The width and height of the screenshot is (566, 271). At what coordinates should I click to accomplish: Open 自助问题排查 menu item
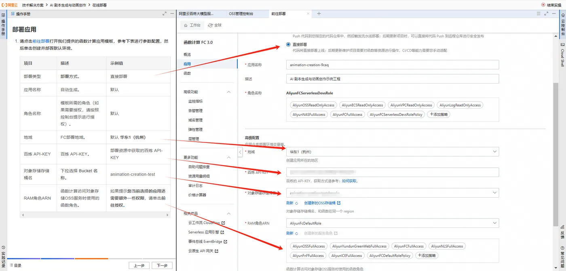coord(199,167)
